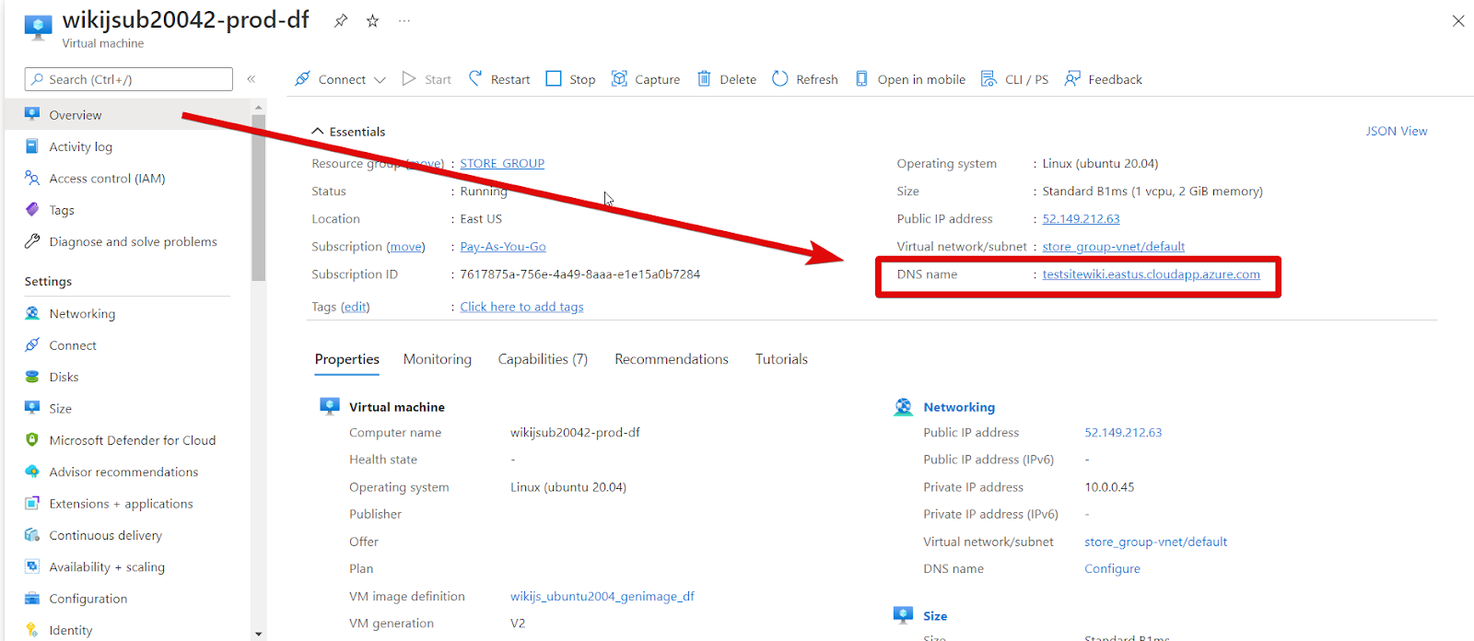Switch to the Tutorials tab
The width and height of the screenshot is (1474, 641).
tap(781, 359)
